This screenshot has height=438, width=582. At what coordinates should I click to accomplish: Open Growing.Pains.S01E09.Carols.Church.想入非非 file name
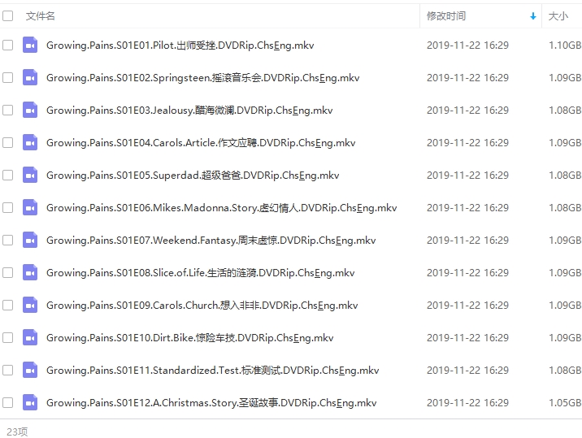click(202, 305)
